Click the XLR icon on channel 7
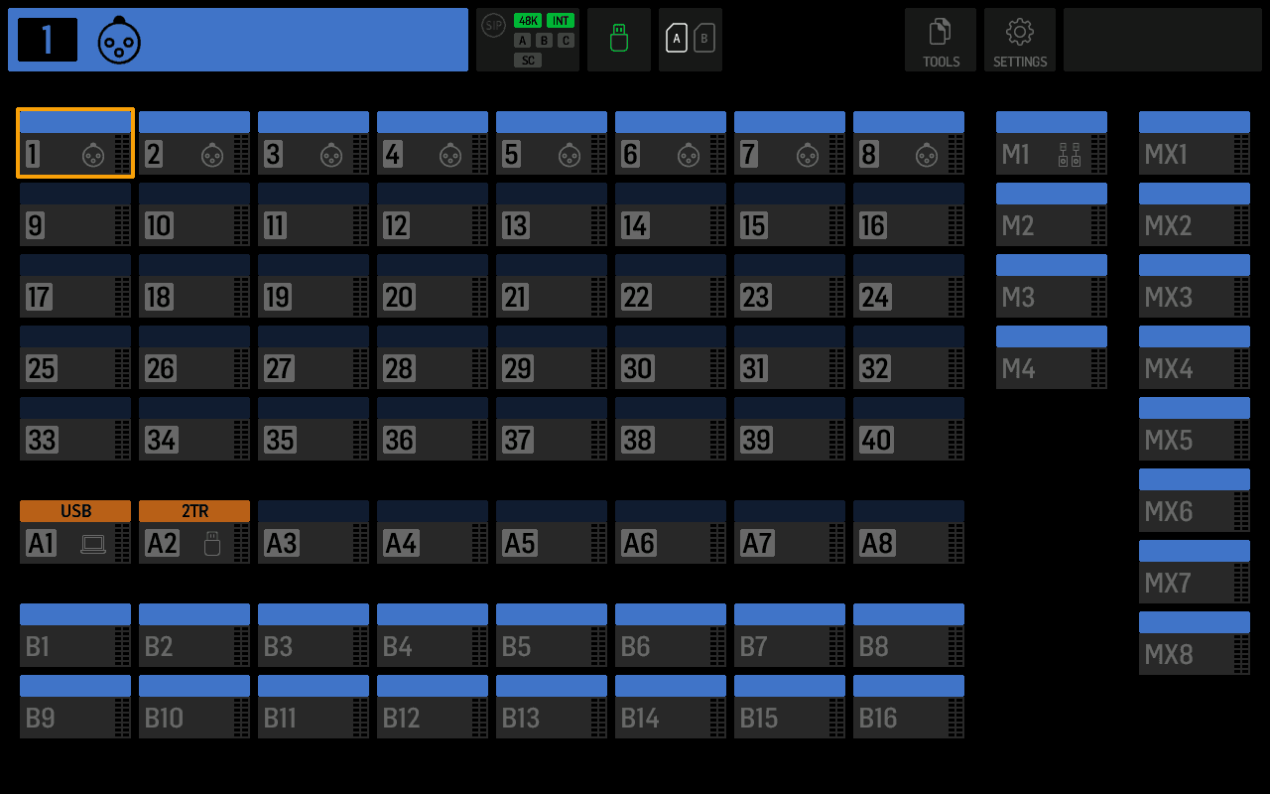This screenshot has width=1270, height=794. (808, 155)
